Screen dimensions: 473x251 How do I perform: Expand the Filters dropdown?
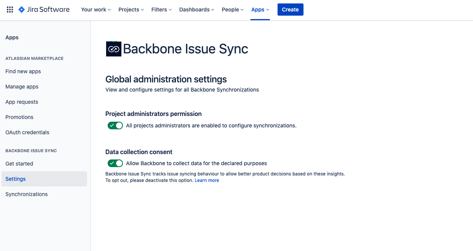(161, 10)
